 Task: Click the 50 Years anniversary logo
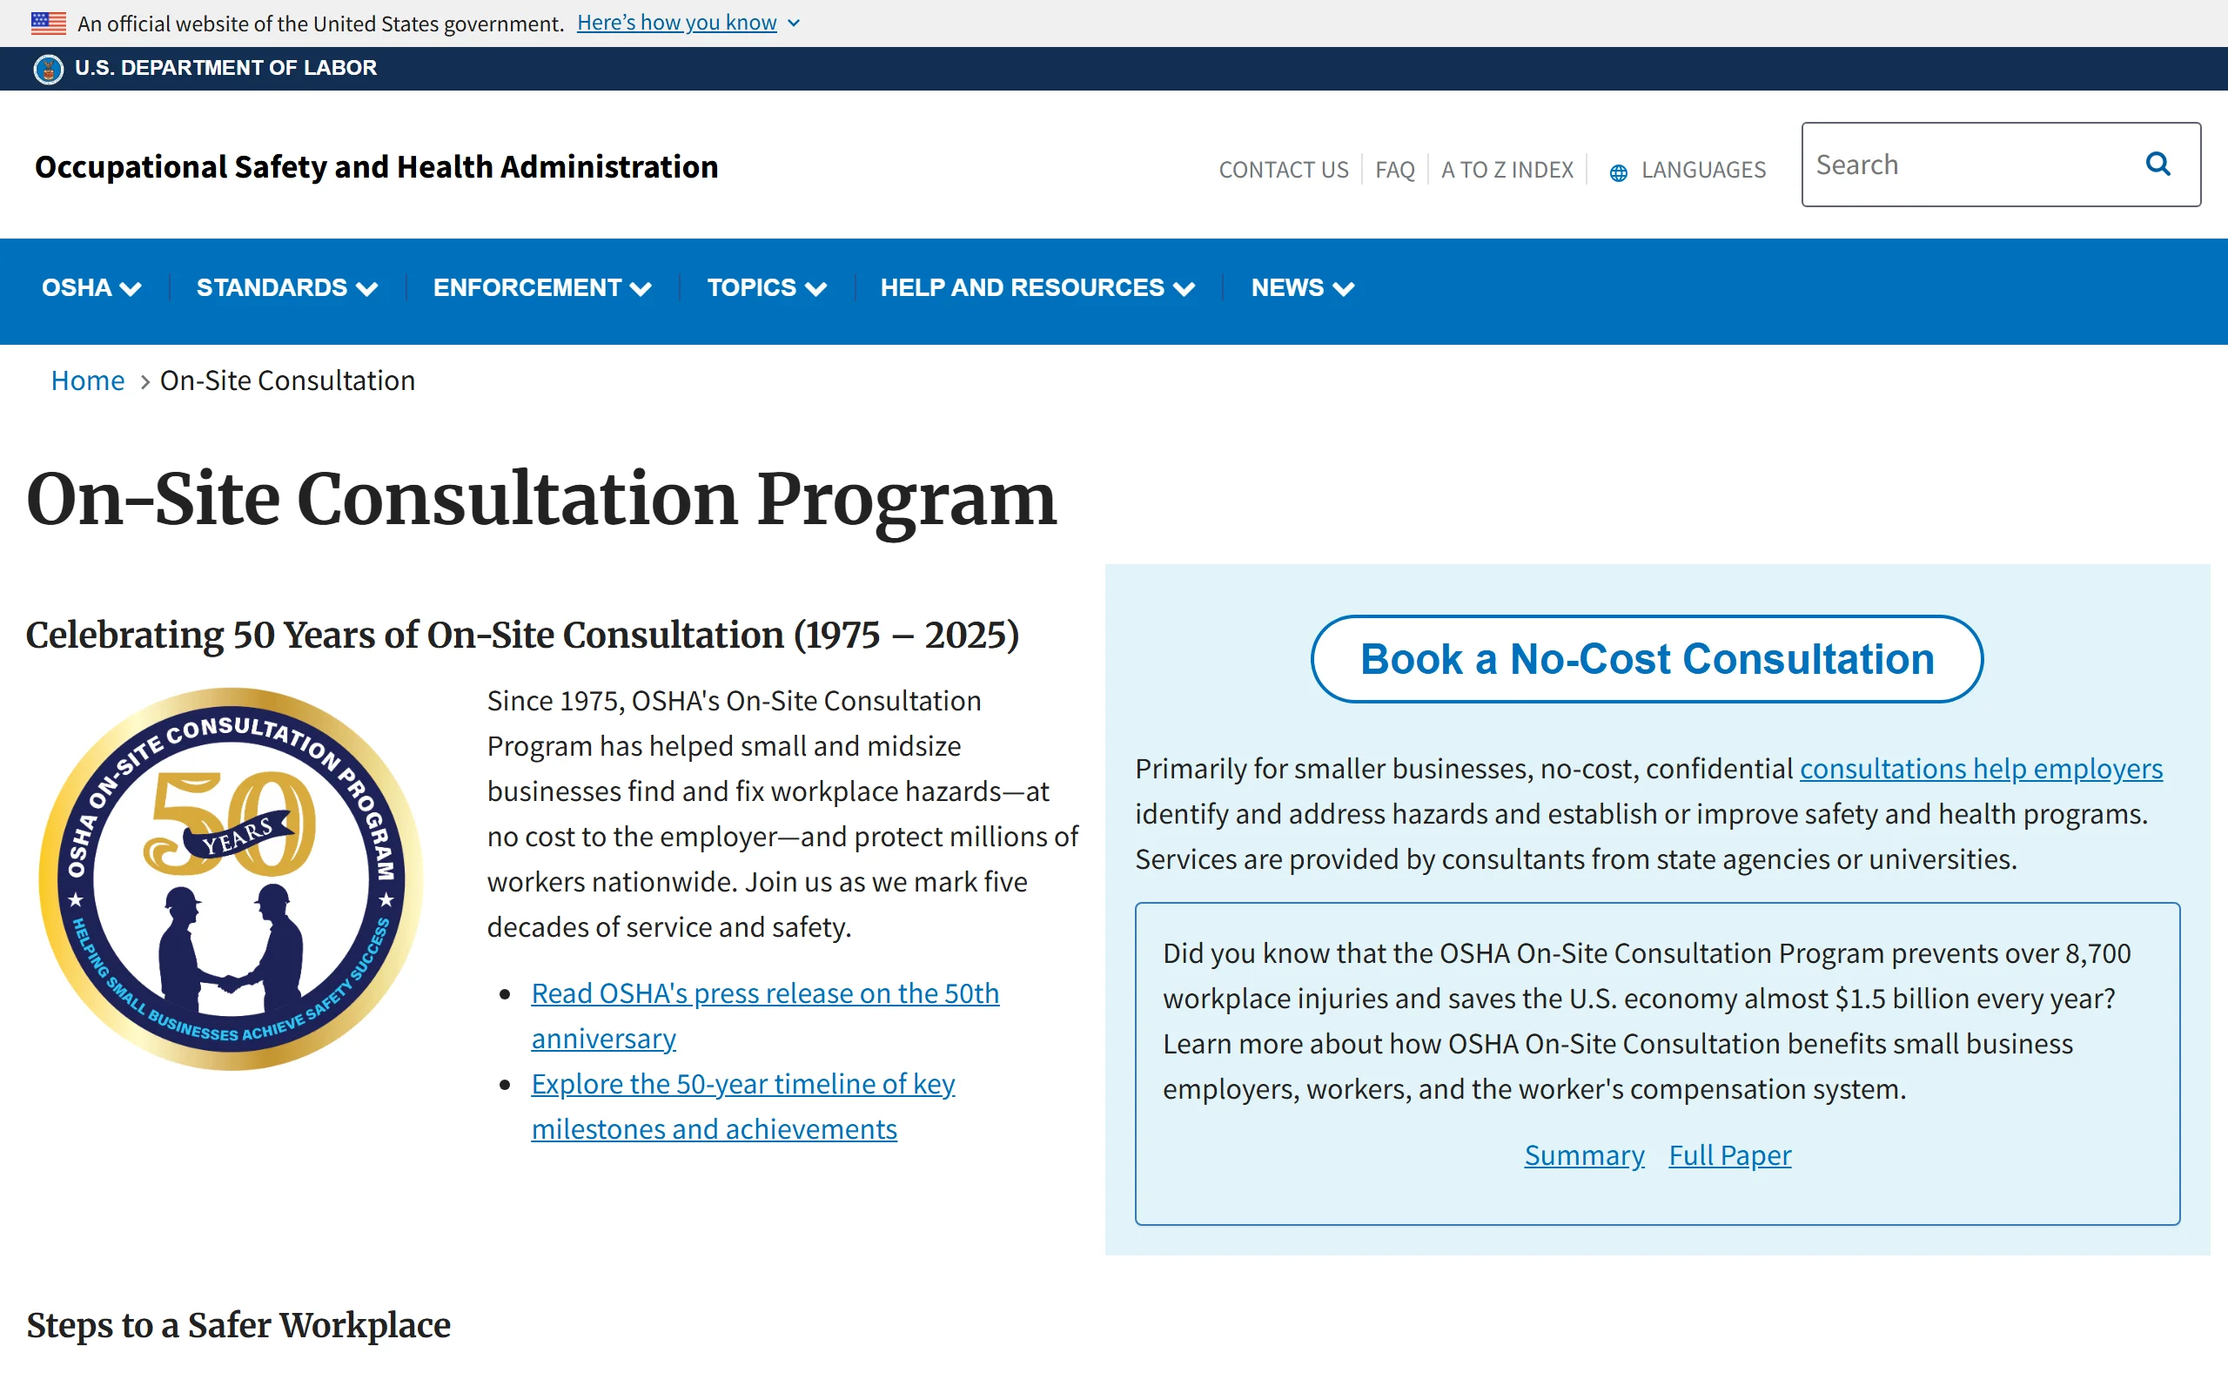230,879
